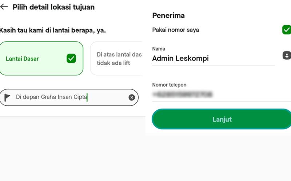This screenshot has height=181, width=291.
Task: Toggle the Pakai nomor saya checkbox
Action: click(287, 30)
